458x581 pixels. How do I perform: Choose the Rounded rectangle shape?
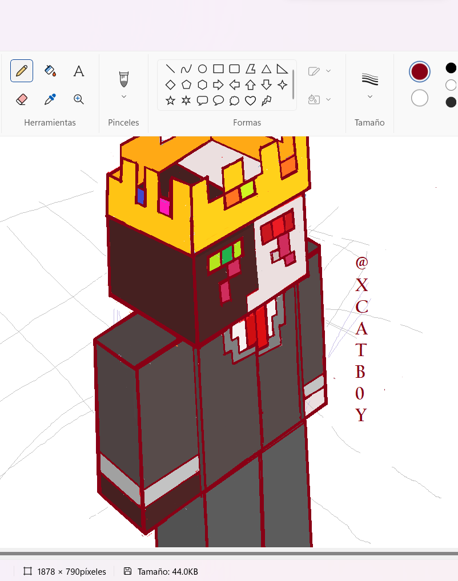[234, 69]
